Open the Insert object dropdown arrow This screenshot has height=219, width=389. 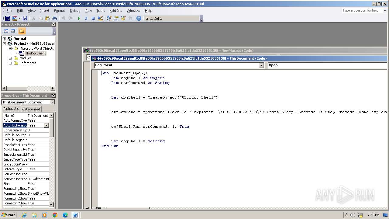click(19, 19)
